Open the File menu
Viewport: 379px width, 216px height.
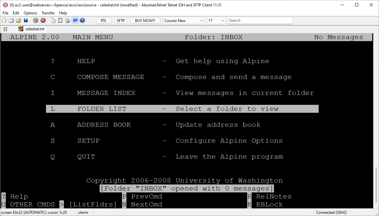pos(5,13)
